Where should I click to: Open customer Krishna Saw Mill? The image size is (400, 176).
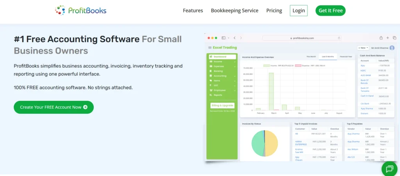(x=299, y=151)
